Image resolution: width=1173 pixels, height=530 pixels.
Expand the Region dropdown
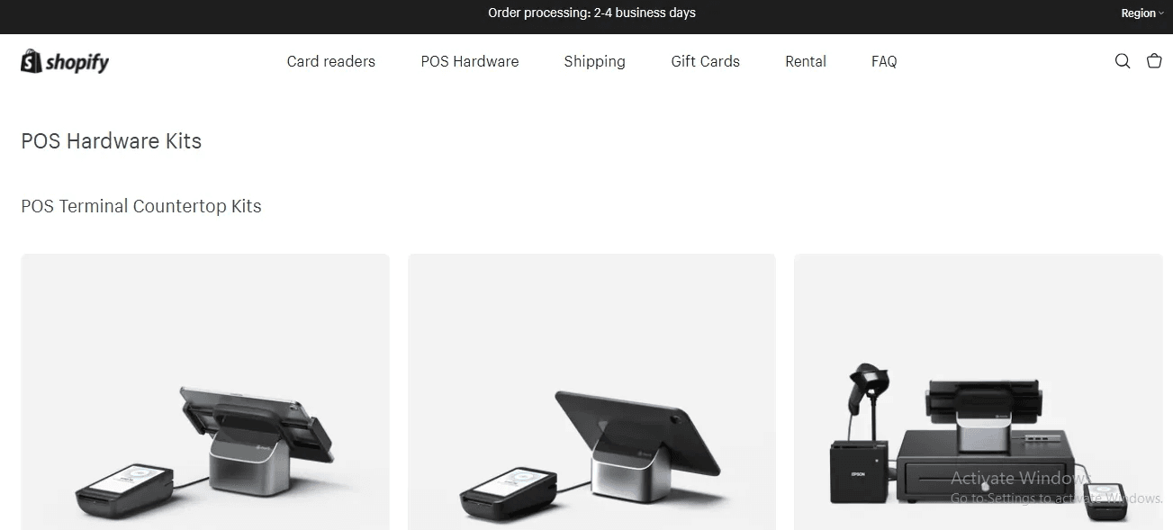(x=1141, y=13)
